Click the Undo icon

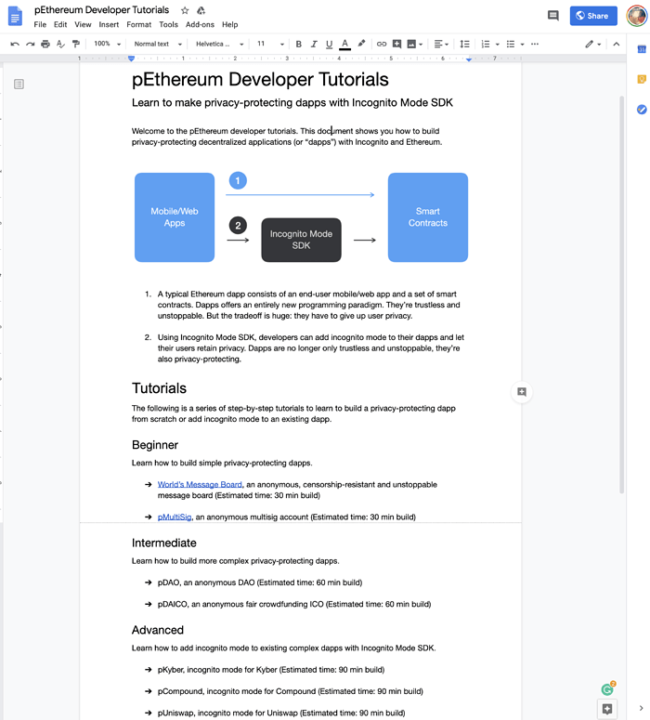[x=15, y=44]
